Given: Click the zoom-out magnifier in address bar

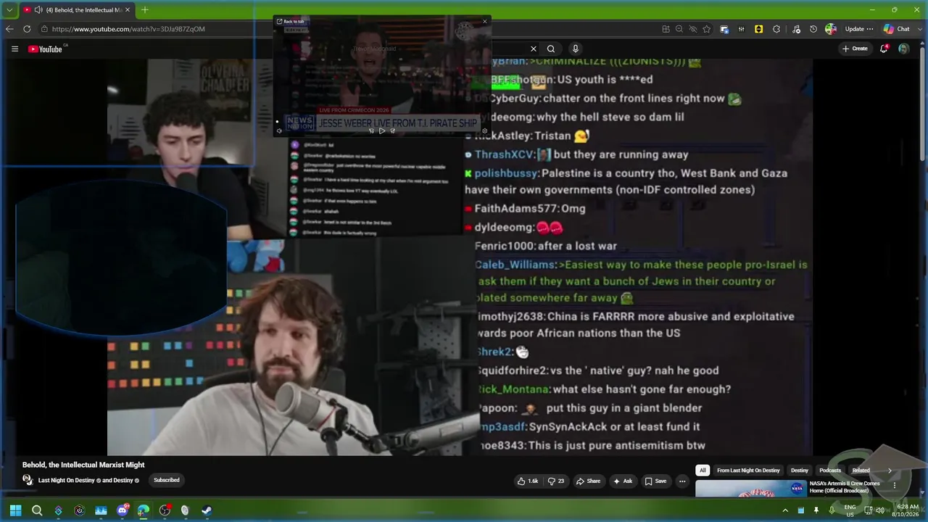Looking at the screenshot, I should click(679, 29).
